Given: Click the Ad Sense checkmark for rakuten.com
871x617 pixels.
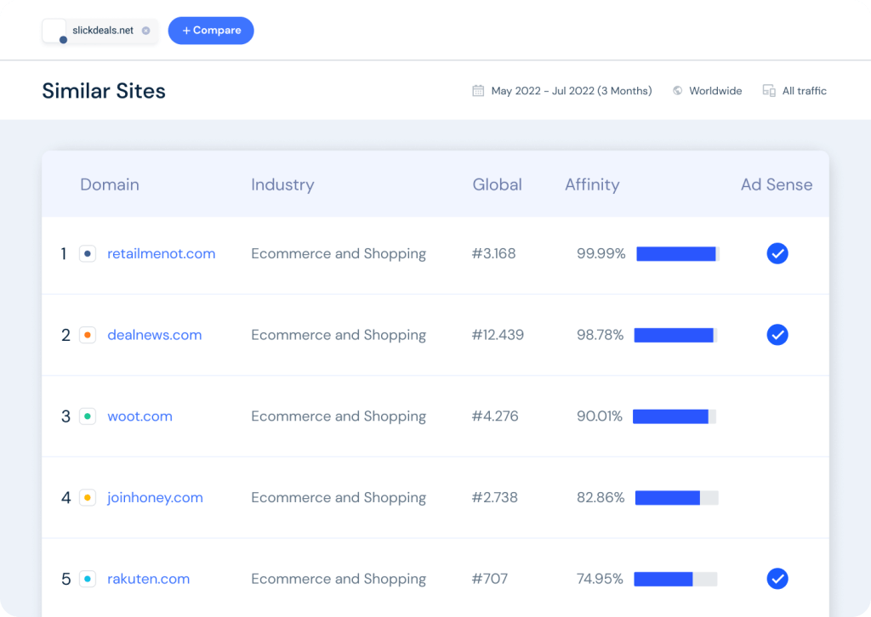Looking at the screenshot, I should tap(777, 579).
